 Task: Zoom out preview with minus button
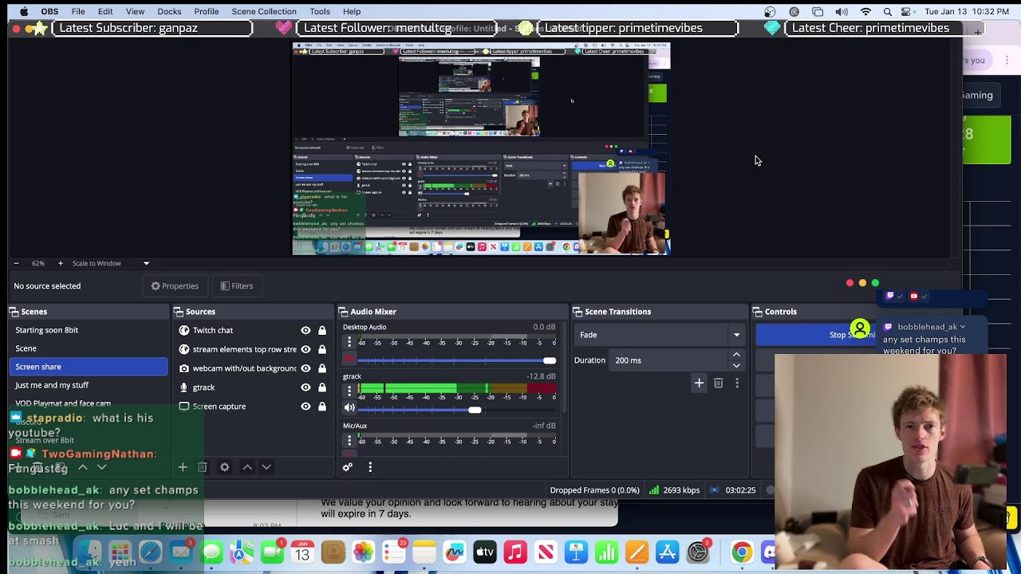(16, 263)
